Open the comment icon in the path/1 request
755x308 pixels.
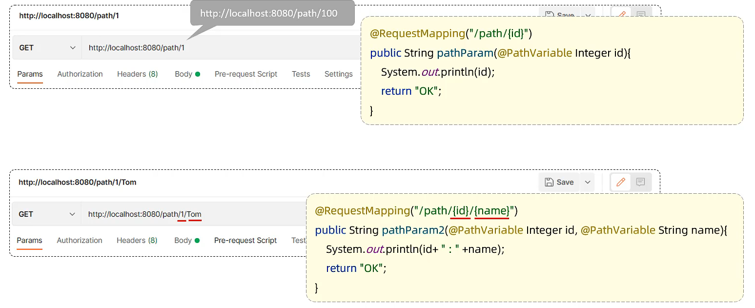(641, 15)
